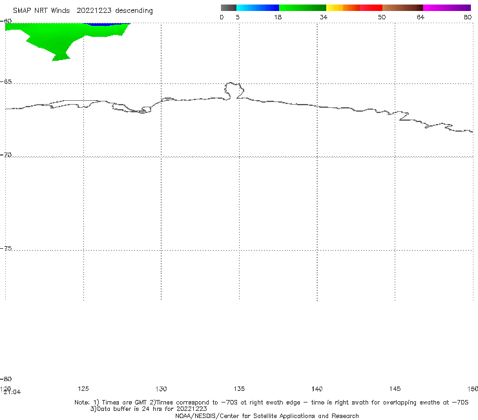Image resolution: width=478 pixels, height=420 pixels.
Task: Click the latitude label '-70'
Action: [x=6, y=155]
